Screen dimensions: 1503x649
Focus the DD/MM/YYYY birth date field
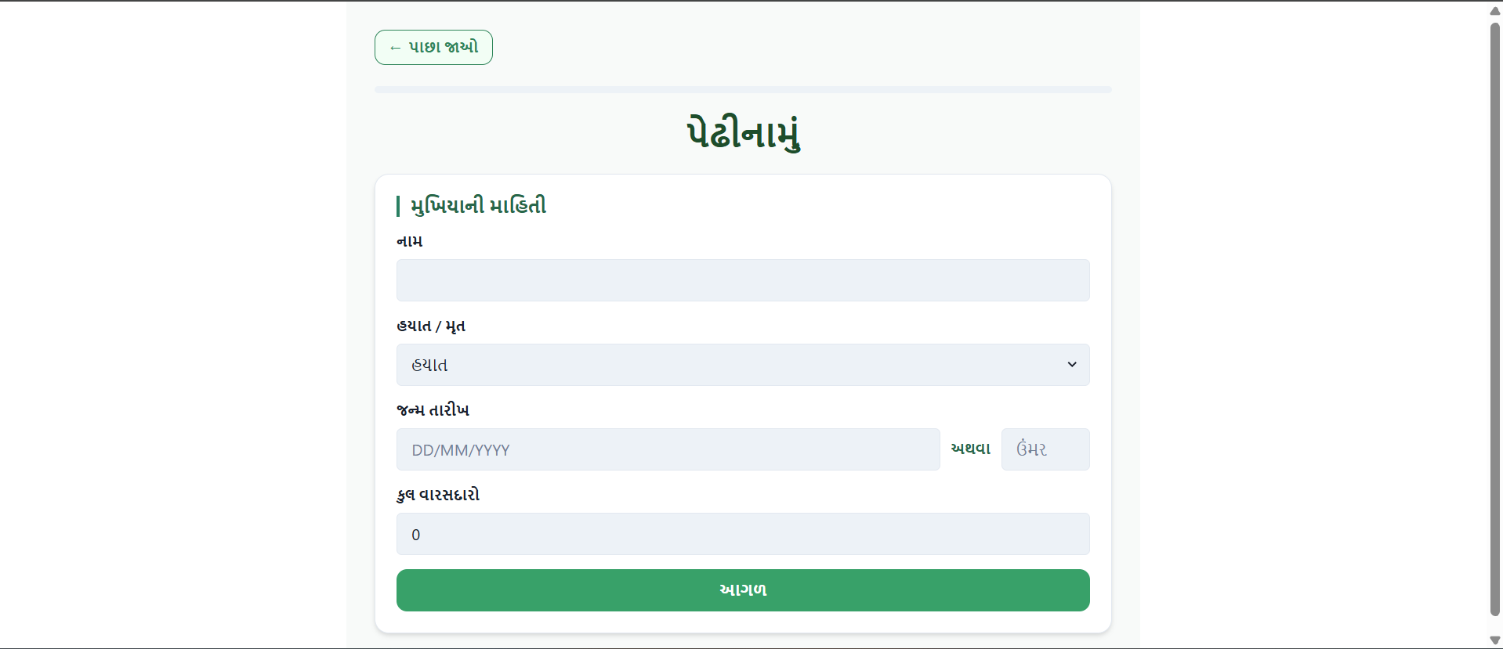point(668,449)
